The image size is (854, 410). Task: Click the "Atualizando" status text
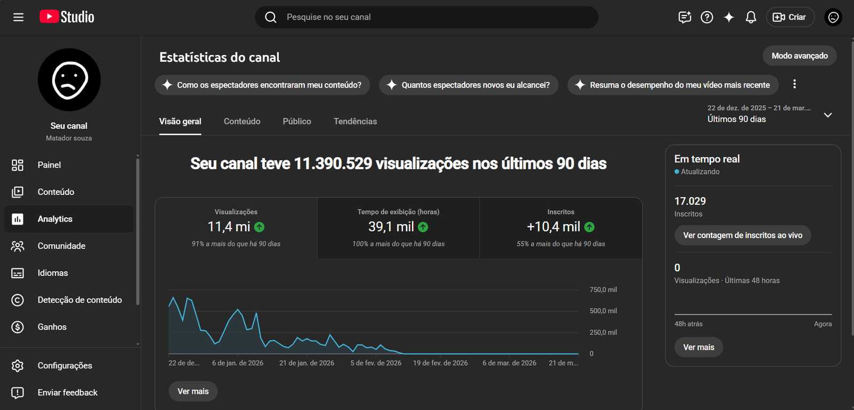(x=700, y=172)
